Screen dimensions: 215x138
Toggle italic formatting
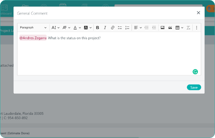(105, 28)
